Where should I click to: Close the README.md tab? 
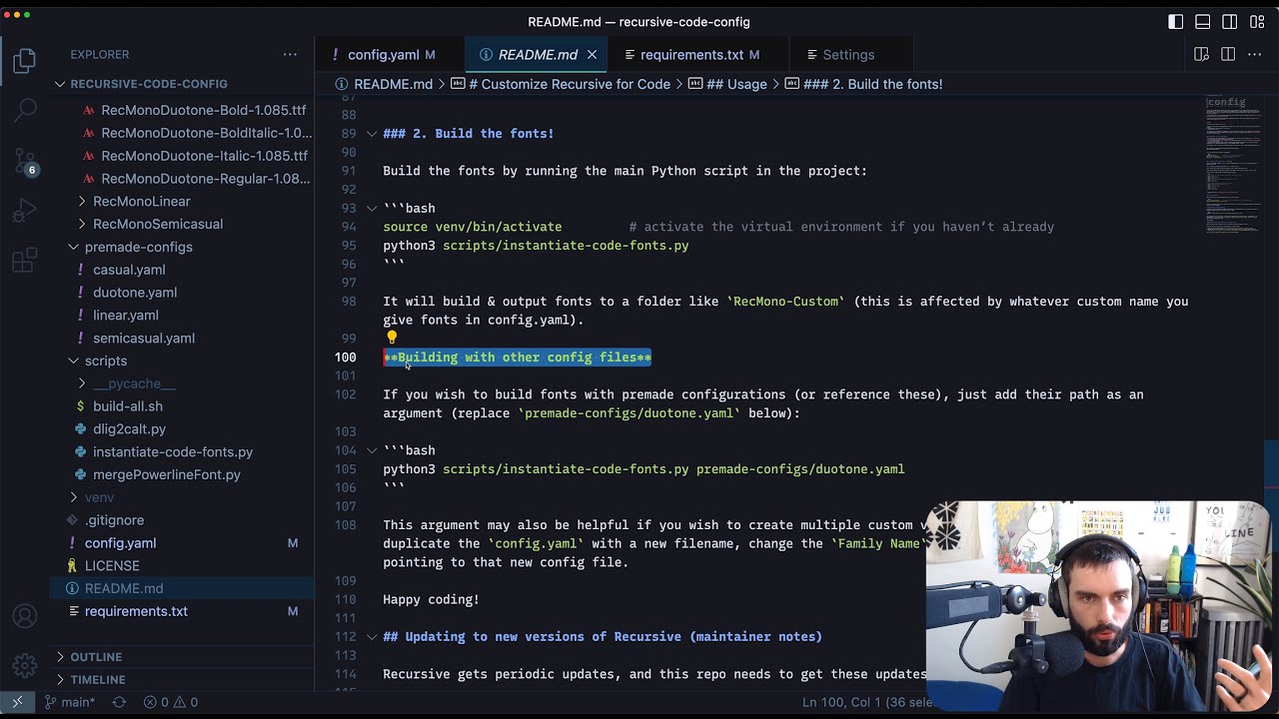[x=592, y=55]
